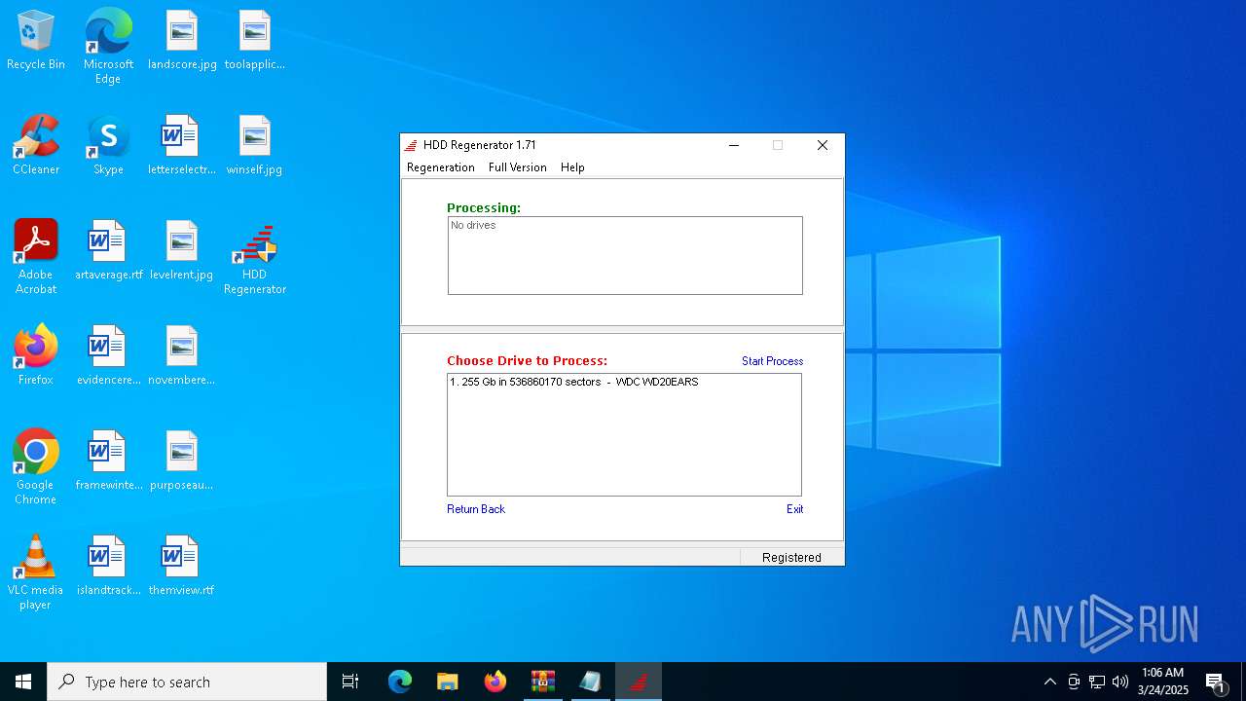The image size is (1246, 701).
Task: Open the Full Version menu
Action: coord(517,167)
